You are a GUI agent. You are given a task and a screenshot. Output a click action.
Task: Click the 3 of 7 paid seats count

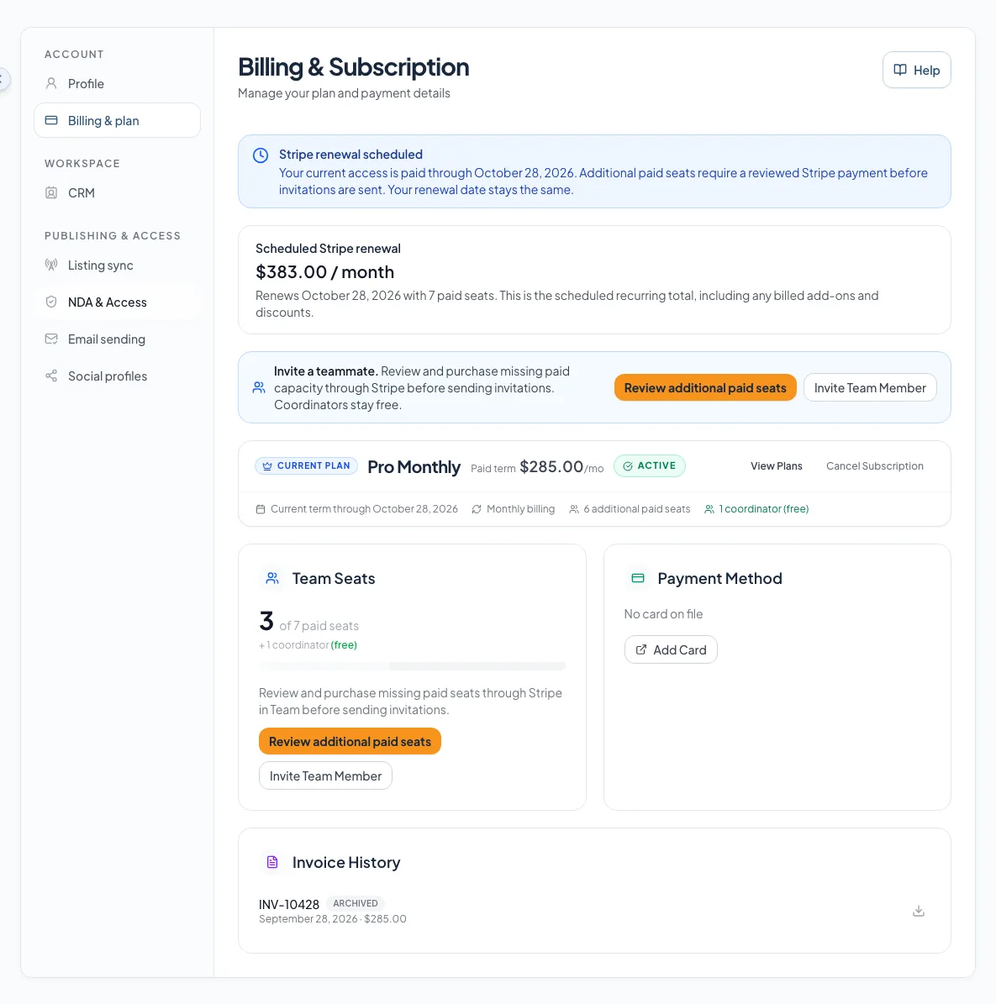point(308,622)
